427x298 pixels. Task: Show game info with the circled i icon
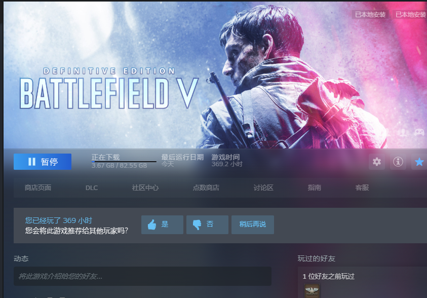coord(398,162)
